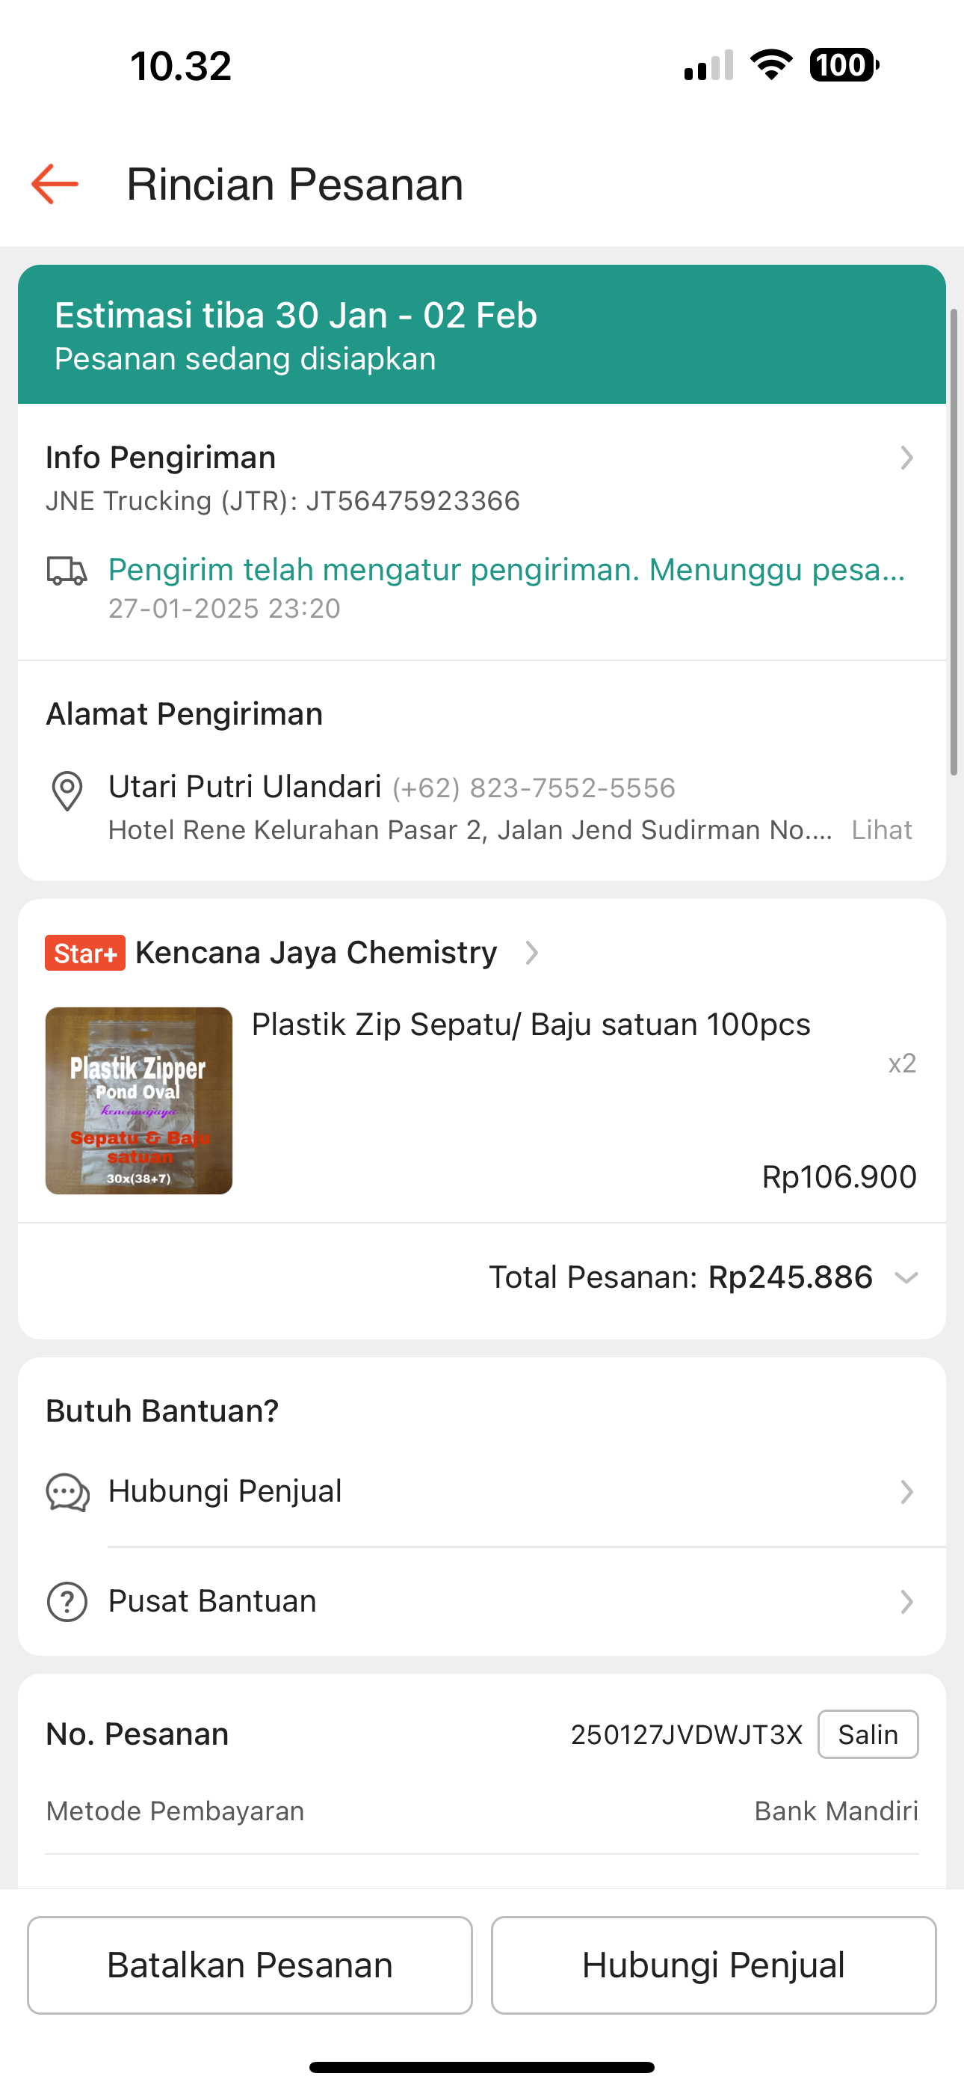The image size is (964, 2091).
Task: Expand Total Pesanan price breakdown chevron
Action: click(906, 1277)
